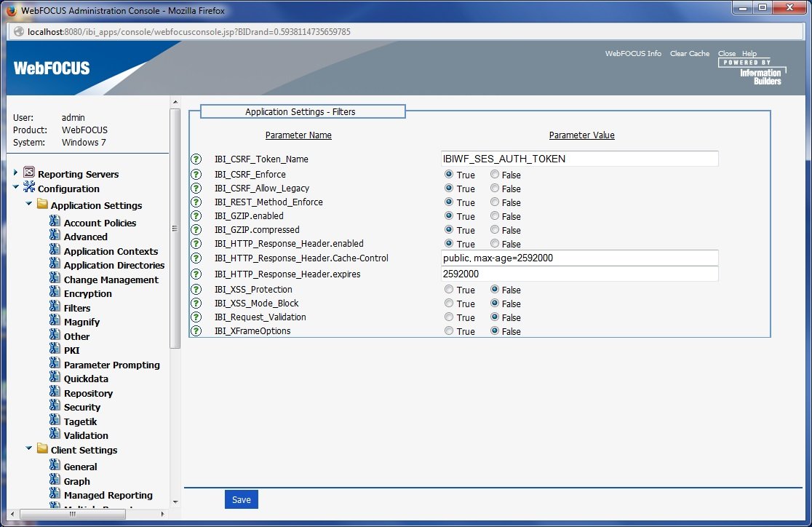This screenshot has height=527, width=812.
Task: Click the Account Policies page icon
Action: point(55,221)
